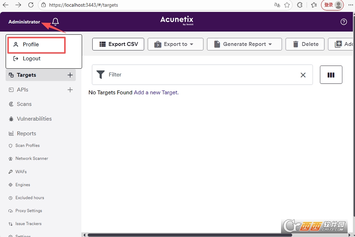Expand the Generate Report dropdown
This screenshot has height=237, width=355.
click(244, 44)
